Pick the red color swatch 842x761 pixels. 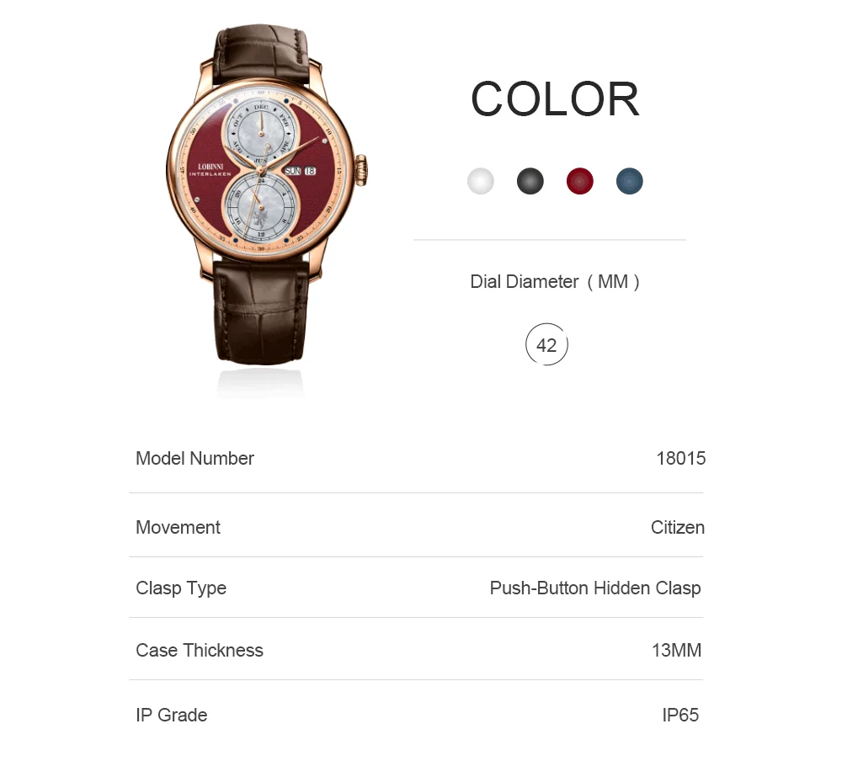pyautogui.click(x=580, y=181)
